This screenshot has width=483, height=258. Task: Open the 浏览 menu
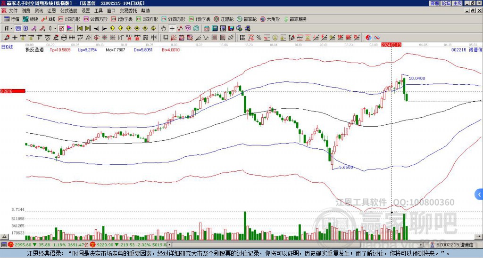click(26, 11)
